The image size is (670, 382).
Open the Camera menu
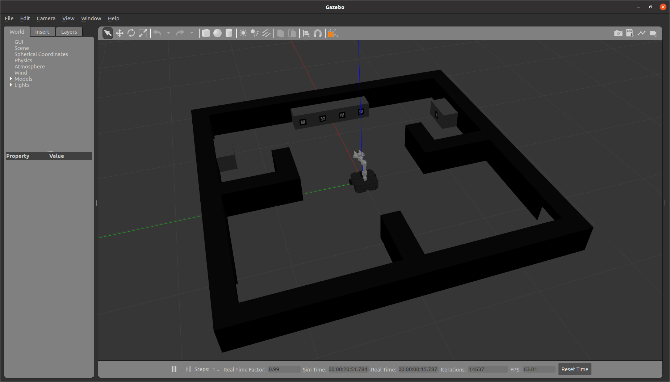46,18
